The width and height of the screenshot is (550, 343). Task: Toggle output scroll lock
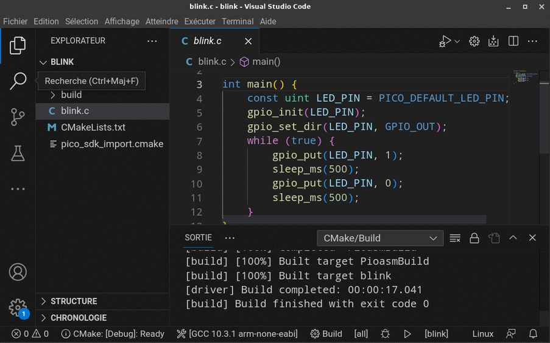pos(474,238)
